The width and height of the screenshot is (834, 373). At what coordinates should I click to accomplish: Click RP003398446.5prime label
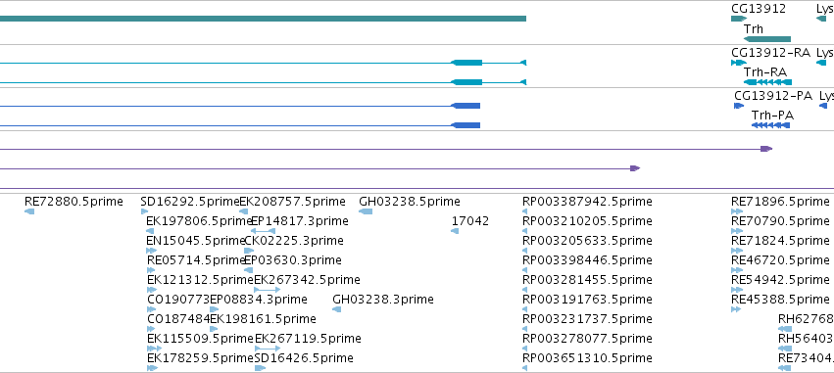(x=587, y=260)
